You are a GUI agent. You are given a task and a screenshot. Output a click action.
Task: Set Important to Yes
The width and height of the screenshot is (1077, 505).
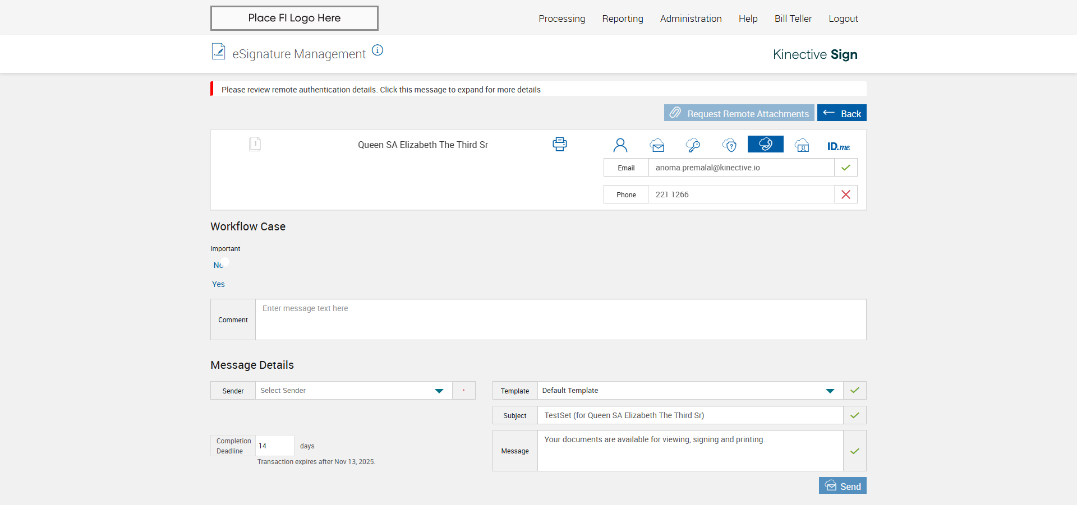tap(218, 284)
